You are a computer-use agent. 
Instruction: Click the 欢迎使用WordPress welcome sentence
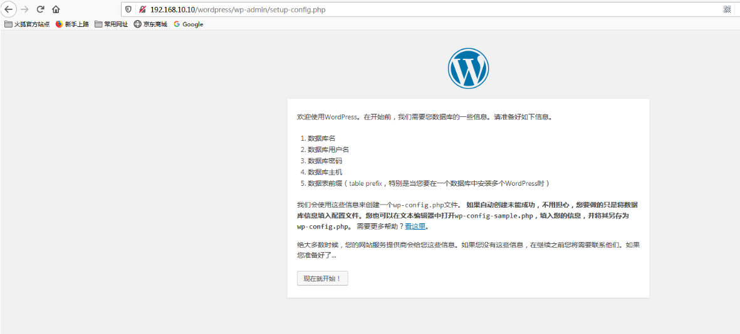click(424, 117)
